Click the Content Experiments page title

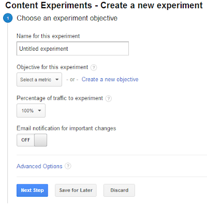click(104, 5)
